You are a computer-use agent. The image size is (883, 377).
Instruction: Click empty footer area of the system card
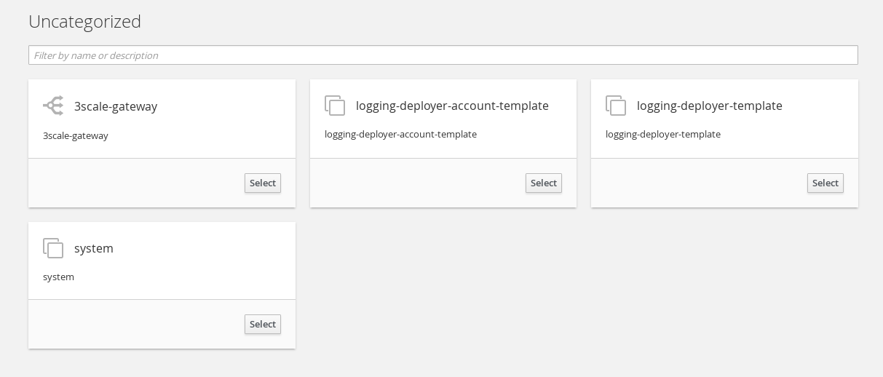coord(131,325)
